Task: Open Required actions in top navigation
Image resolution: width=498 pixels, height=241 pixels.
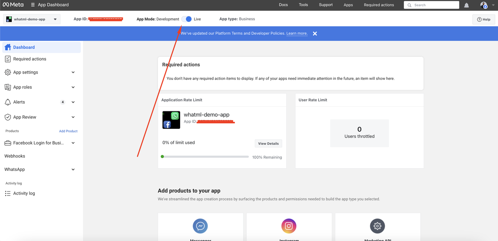Action: tap(379, 5)
